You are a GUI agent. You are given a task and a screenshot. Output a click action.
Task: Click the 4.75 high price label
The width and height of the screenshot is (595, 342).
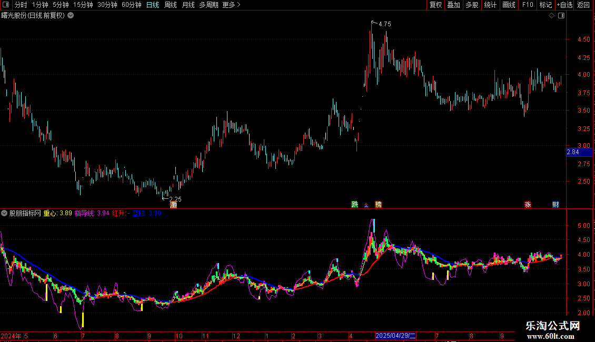pos(385,24)
